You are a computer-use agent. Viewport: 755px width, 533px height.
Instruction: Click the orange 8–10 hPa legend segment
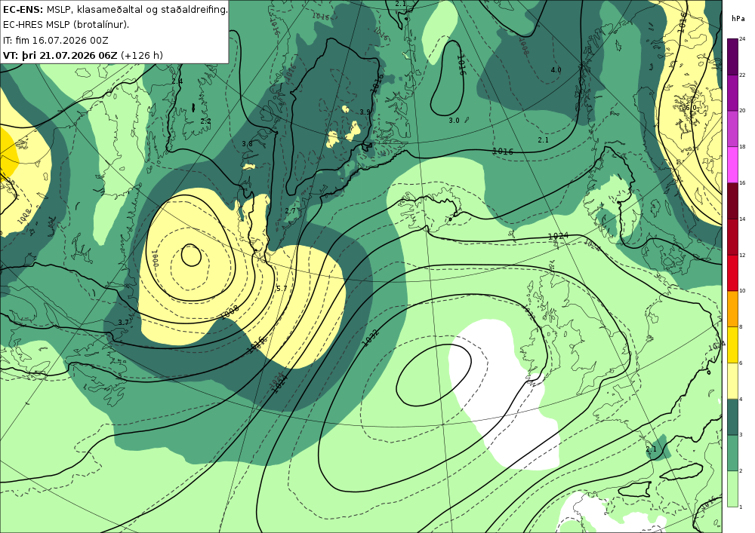733,308
